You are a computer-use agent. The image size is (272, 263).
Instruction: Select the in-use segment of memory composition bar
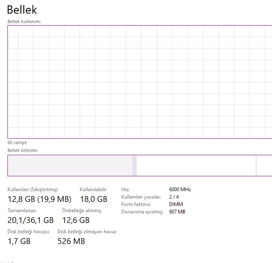coord(70,166)
